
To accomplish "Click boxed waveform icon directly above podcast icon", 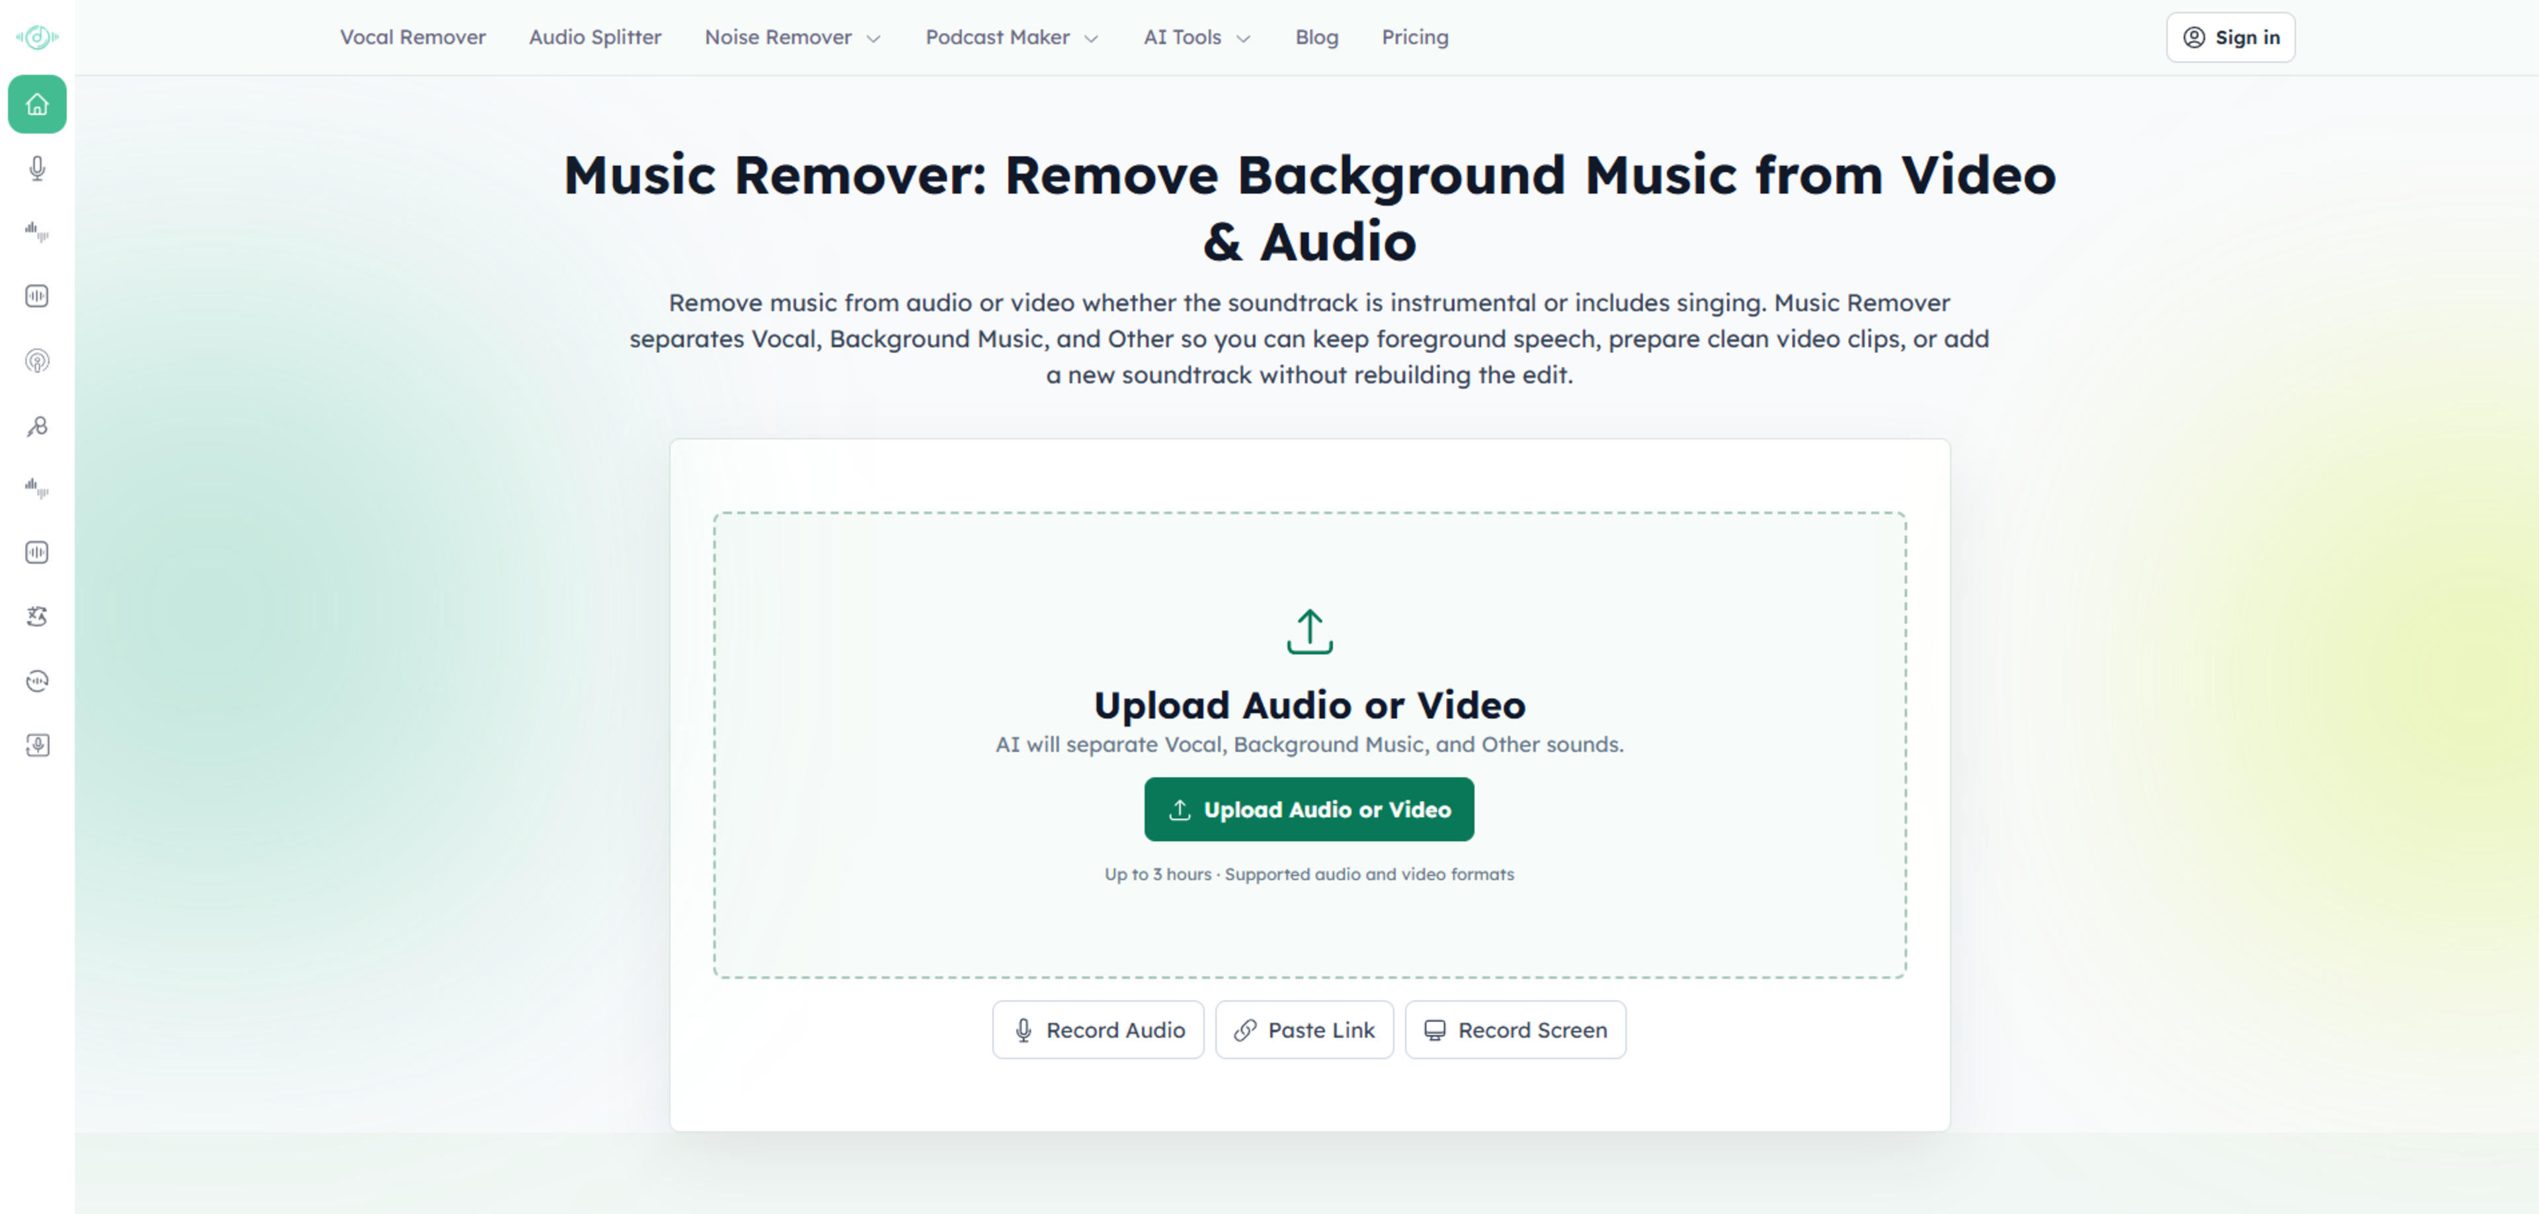I will 38,297.
